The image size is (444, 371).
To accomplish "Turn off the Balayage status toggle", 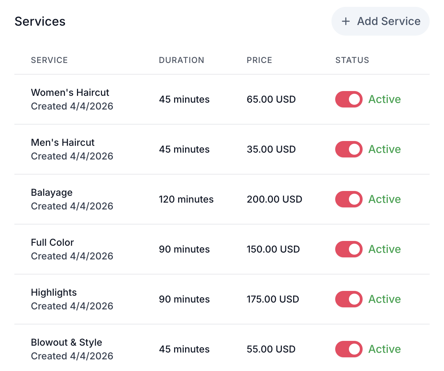I will pos(349,199).
